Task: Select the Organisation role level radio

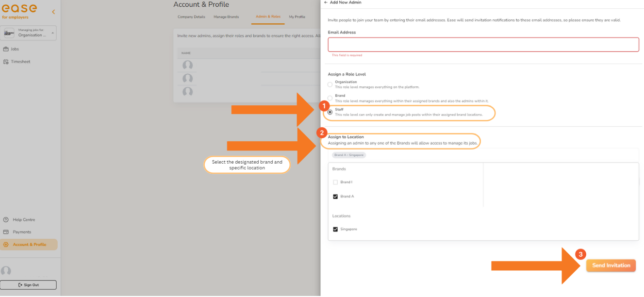Action: tap(330, 84)
